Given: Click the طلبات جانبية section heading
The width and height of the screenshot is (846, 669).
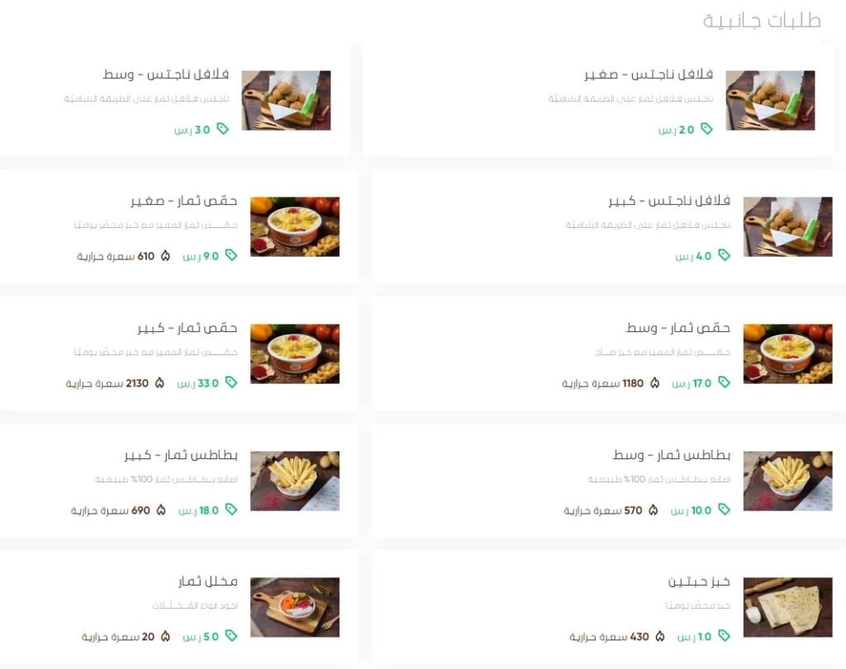Looking at the screenshot, I should [x=762, y=21].
